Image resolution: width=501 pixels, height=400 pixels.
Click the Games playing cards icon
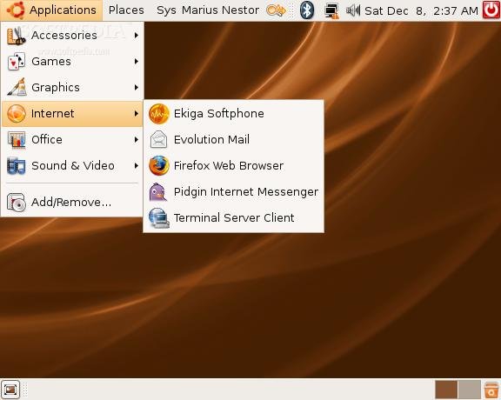16,62
